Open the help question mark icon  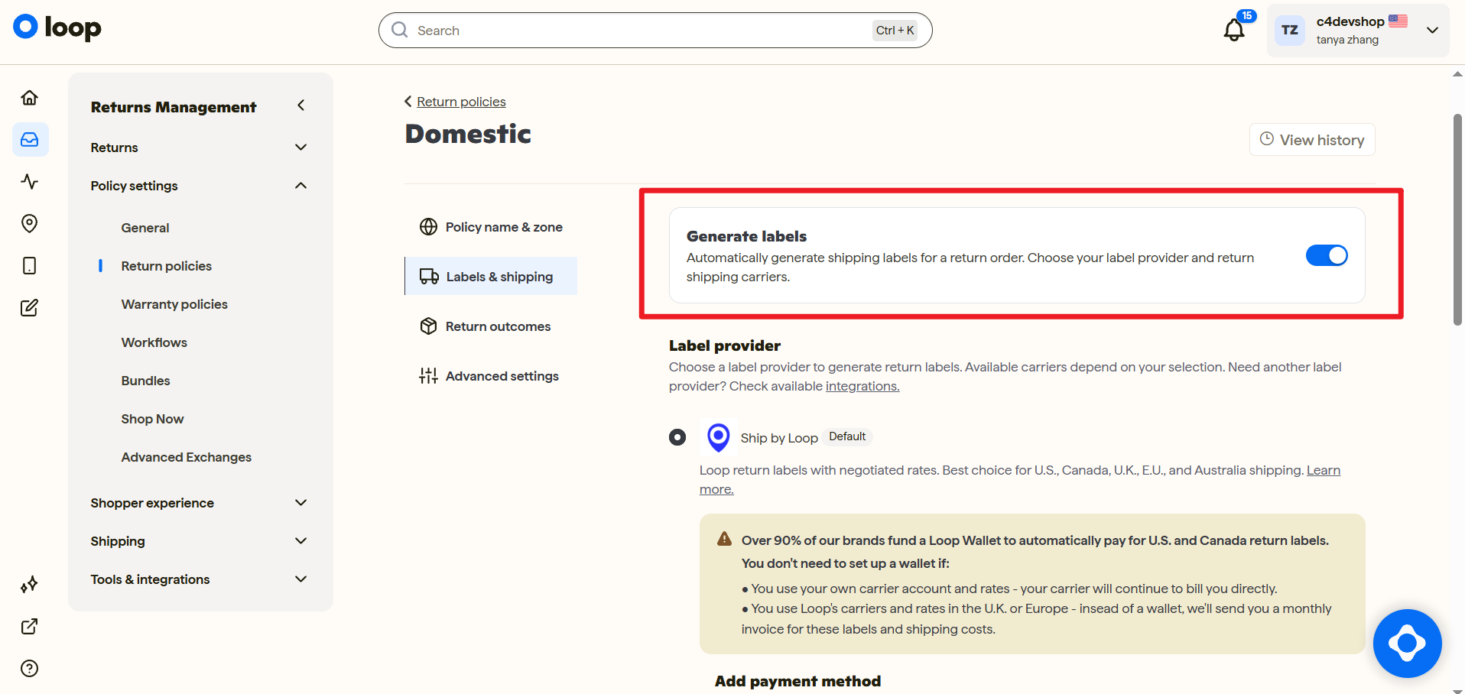pos(30,669)
